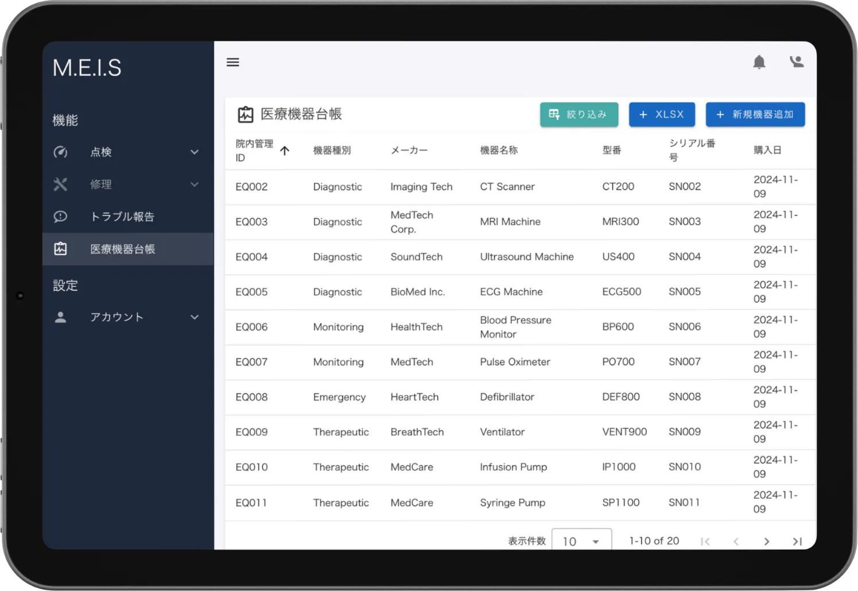Expand the アカウント menu chevron
This screenshot has width=858, height=591.
point(195,317)
